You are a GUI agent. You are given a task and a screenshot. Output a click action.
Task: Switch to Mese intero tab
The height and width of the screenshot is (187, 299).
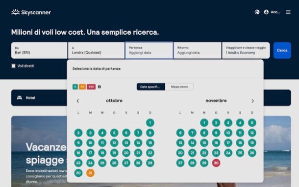[x=179, y=87]
